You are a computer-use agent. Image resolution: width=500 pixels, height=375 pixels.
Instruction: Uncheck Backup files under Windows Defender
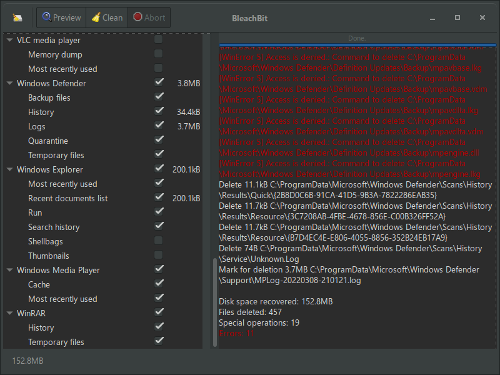tap(159, 97)
